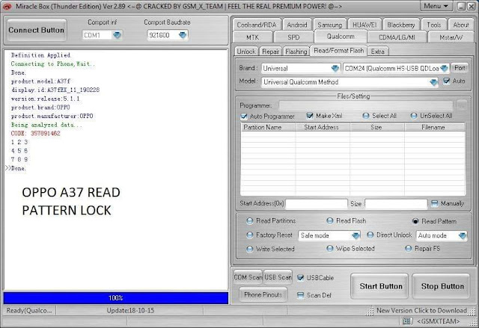Click the Port button

460,68
